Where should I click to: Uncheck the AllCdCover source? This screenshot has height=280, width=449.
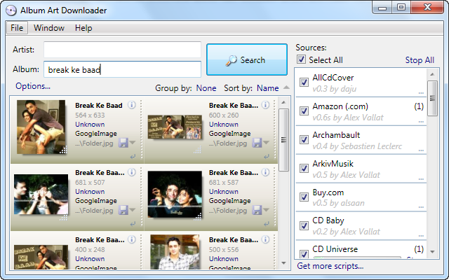pyautogui.click(x=304, y=83)
